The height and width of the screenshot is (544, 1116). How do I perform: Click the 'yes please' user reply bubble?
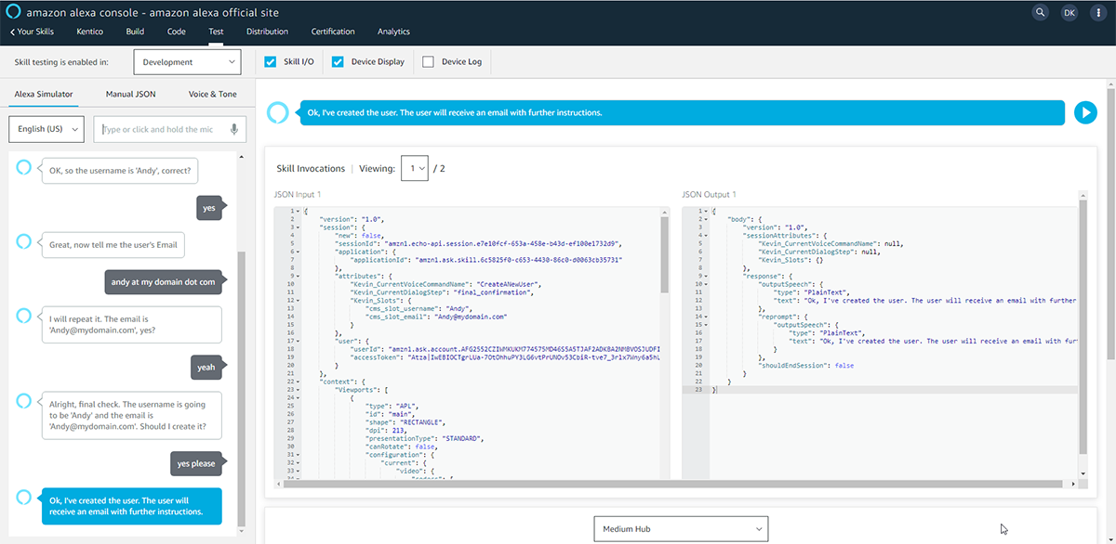pyautogui.click(x=196, y=463)
